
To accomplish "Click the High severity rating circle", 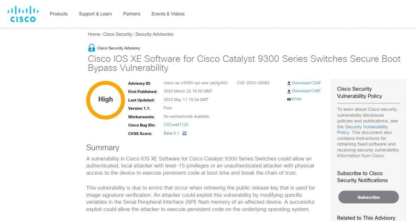I will point(105,99).
